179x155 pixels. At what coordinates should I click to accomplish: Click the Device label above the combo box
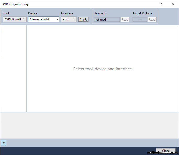click(33, 13)
